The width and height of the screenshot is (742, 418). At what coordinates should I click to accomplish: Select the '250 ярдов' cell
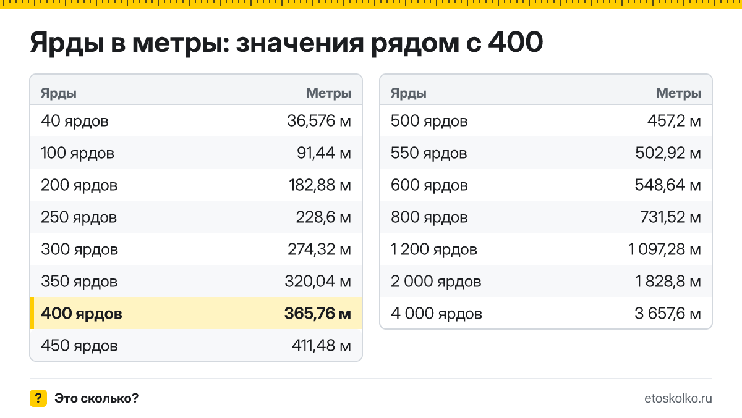pyautogui.click(x=79, y=217)
